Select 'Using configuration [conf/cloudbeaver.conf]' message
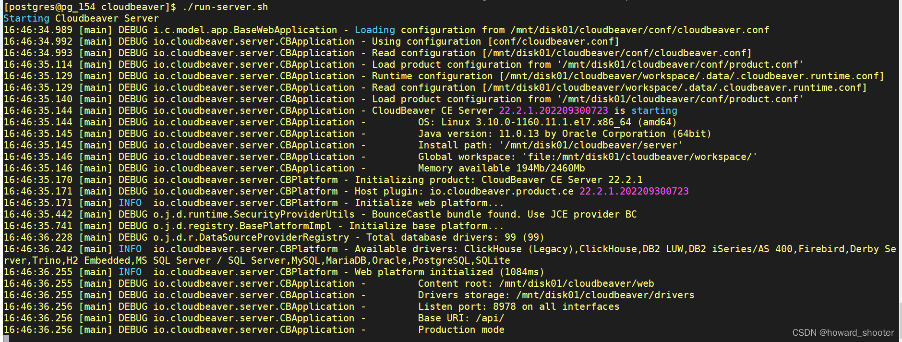The width and height of the screenshot is (902, 342). point(495,42)
